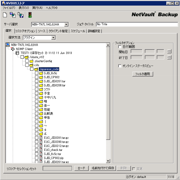Click the SJIS_JIS0201.tar folder icon

[x=41, y=81]
